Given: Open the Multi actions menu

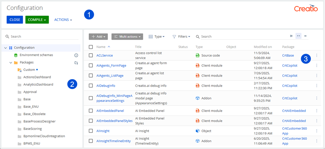Looking at the screenshot, I should pyautogui.click(x=127, y=37).
